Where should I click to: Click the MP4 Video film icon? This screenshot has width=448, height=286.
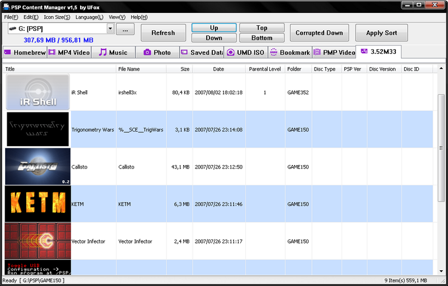tap(52, 52)
